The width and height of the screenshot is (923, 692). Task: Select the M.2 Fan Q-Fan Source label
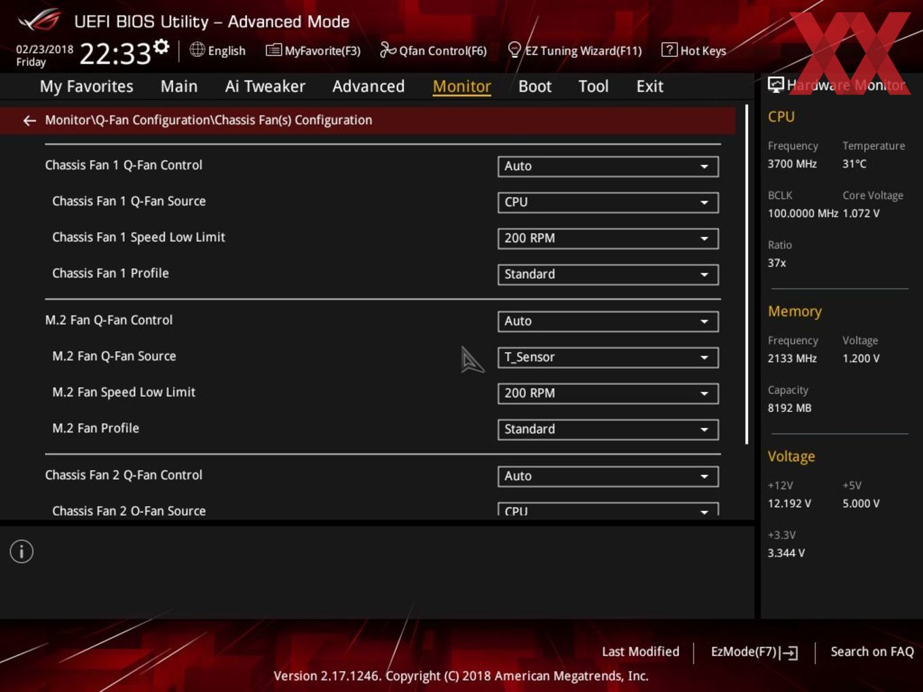pyautogui.click(x=114, y=355)
